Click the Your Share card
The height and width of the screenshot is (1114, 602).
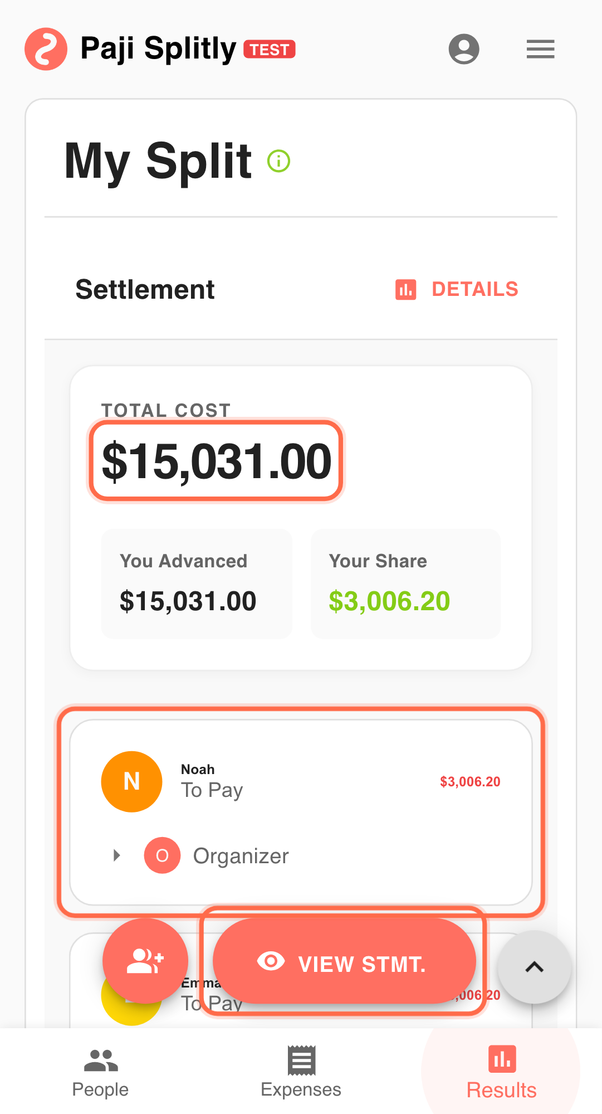point(405,583)
